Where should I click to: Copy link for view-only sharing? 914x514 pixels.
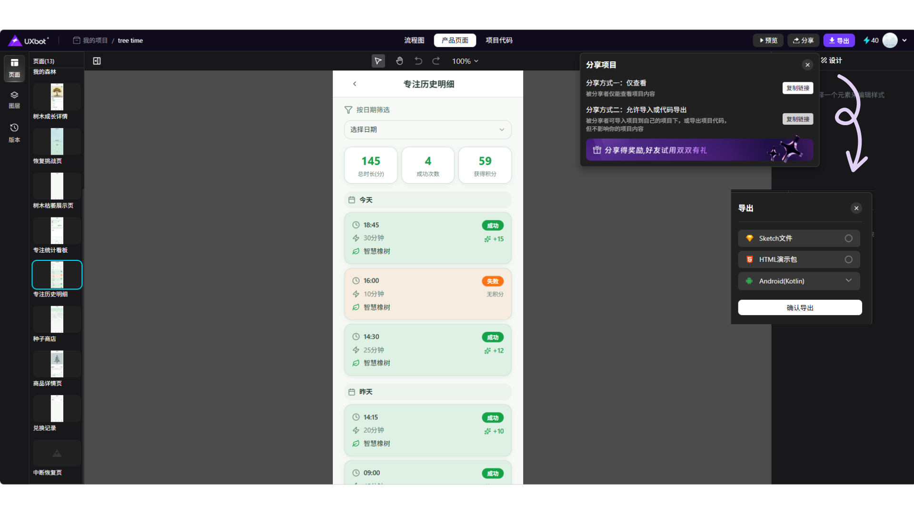(797, 88)
